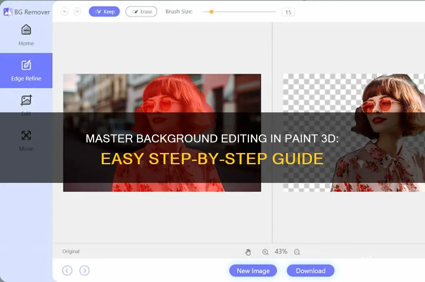
Task: Switch to the Erase brush mode
Action: [x=141, y=12]
